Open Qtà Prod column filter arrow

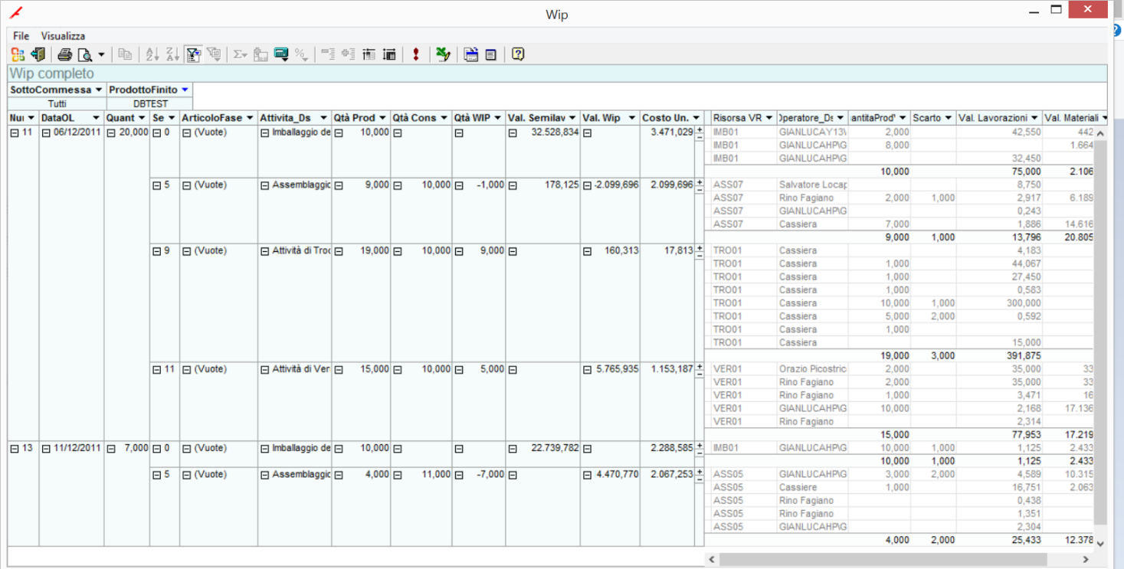[383, 118]
